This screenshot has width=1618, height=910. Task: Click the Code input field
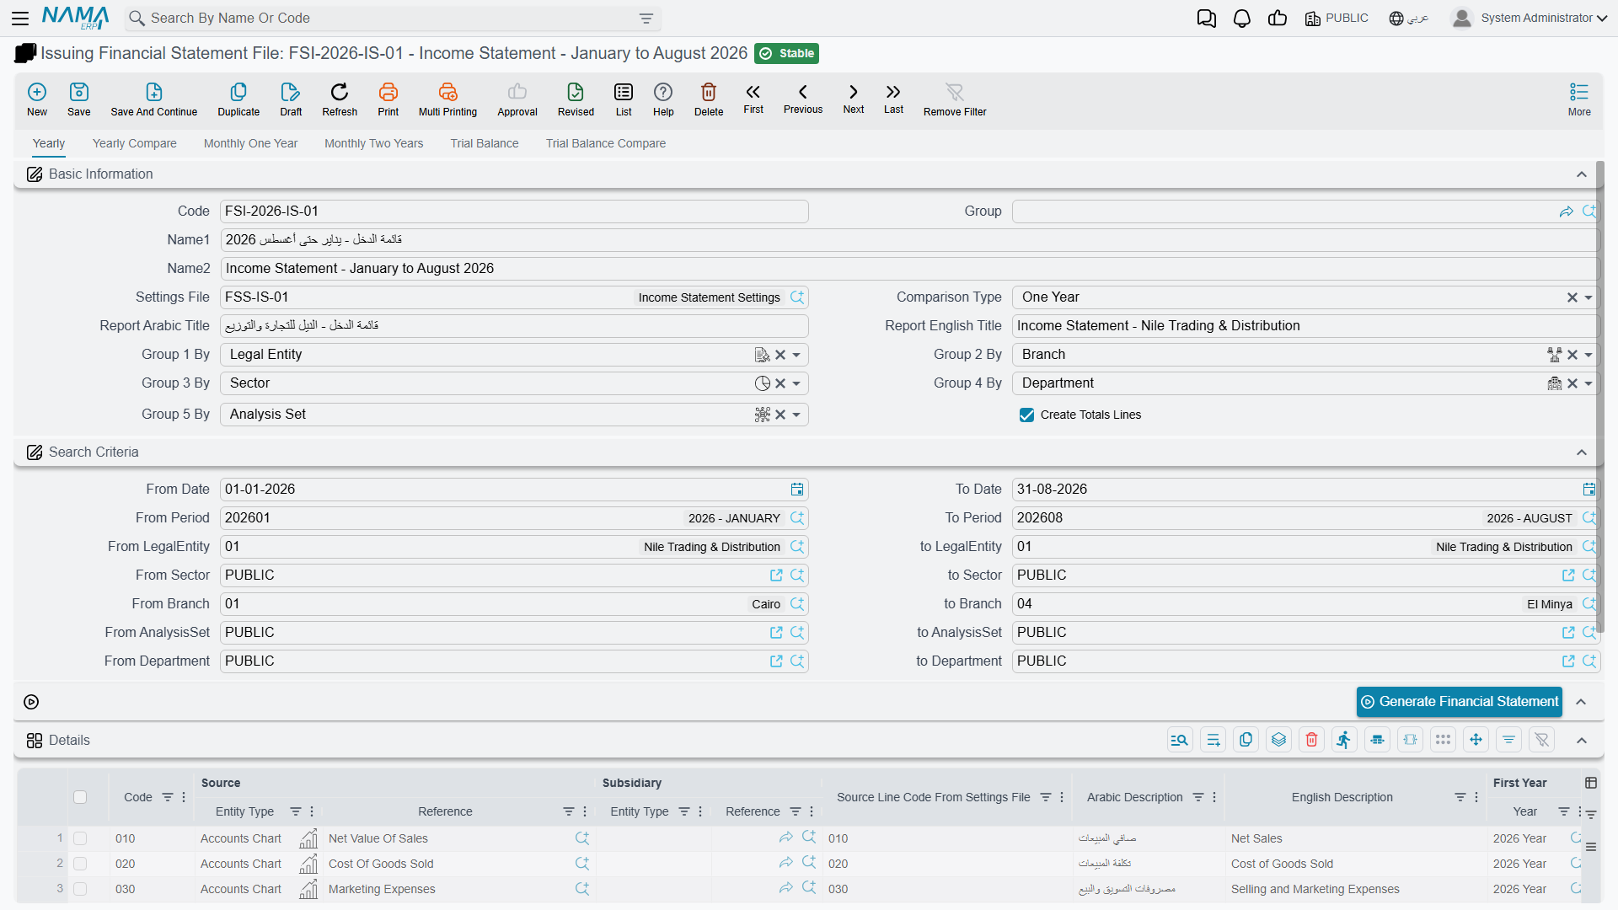point(514,211)
